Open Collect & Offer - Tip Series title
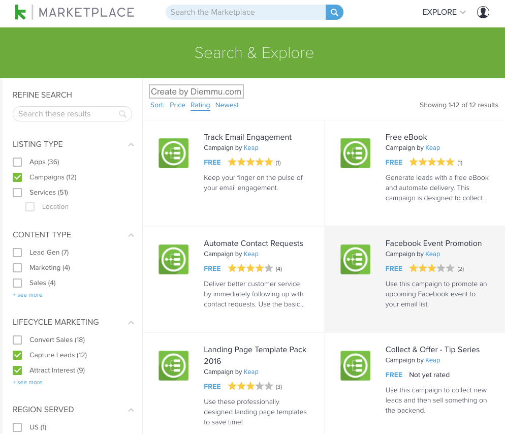The image size is (505, 434). click(432, 350)
